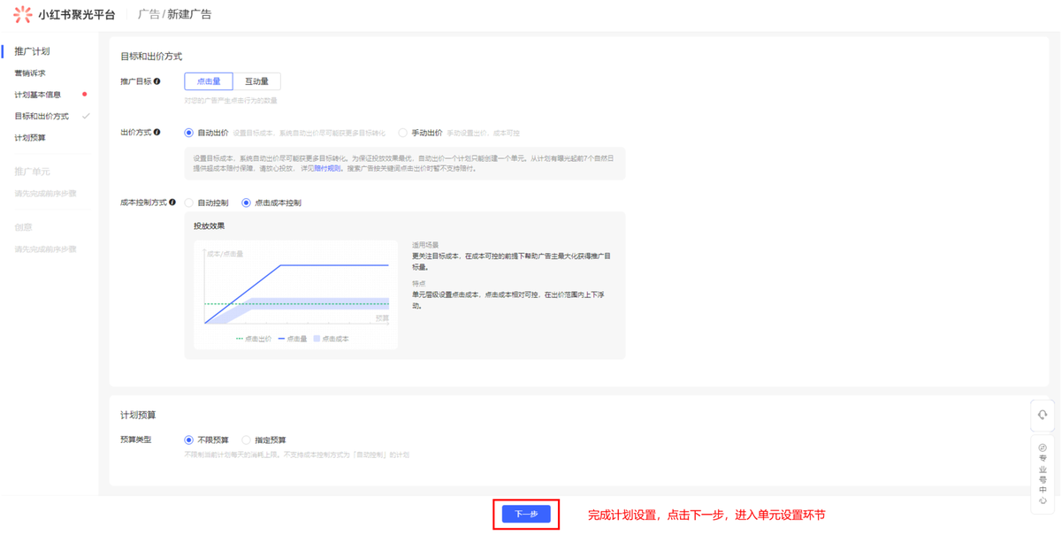The height and width of the screenshot is (535, 1061).
Task: Click the 小红书聚光平台 logo icon
Action: 23,14
